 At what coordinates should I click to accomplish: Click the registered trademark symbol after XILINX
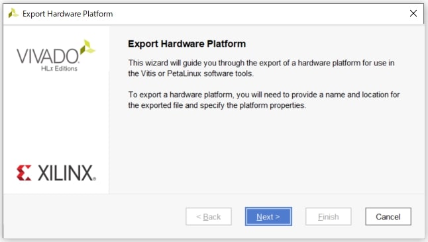(95, 179)
